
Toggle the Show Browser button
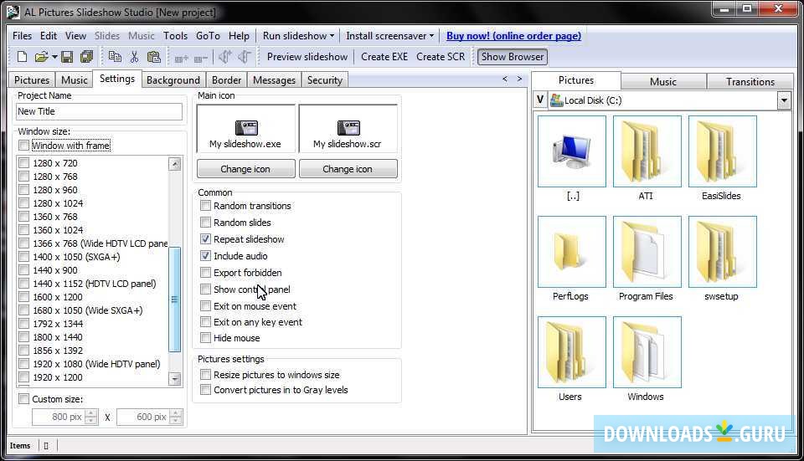pyautogui.click(x=513, y=57)
